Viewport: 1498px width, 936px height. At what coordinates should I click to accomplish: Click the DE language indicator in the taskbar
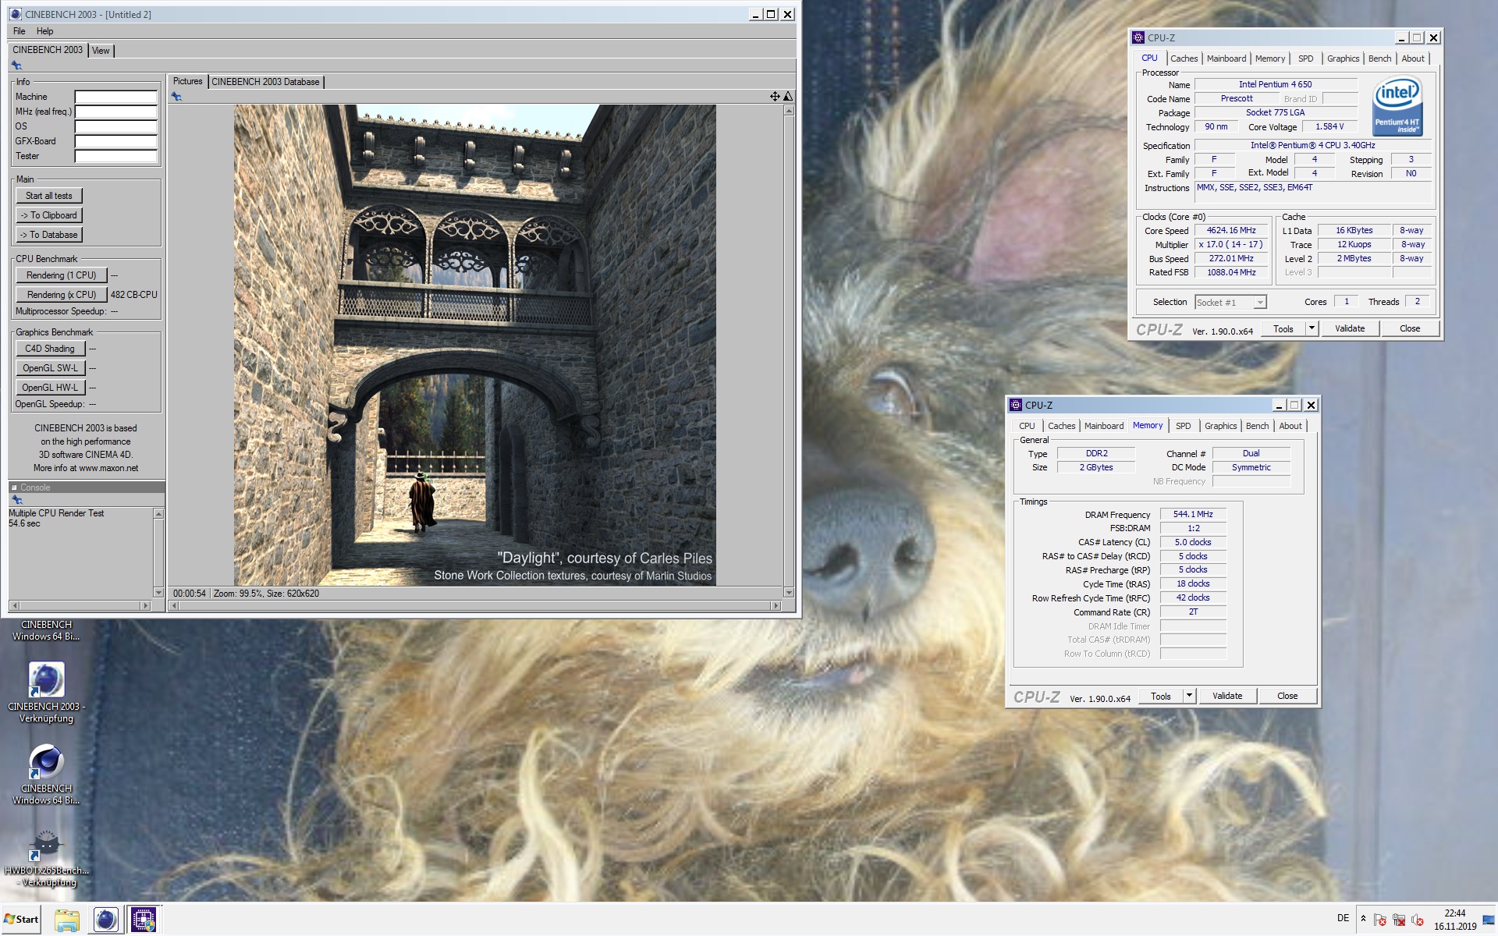(1343, 919)
